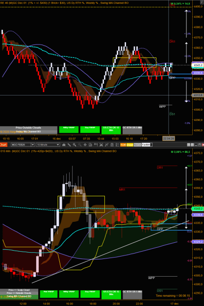
Task: Toggle Wkly VWAP button in upper chart
Action: pyautogui.click(x=69, y=130)
